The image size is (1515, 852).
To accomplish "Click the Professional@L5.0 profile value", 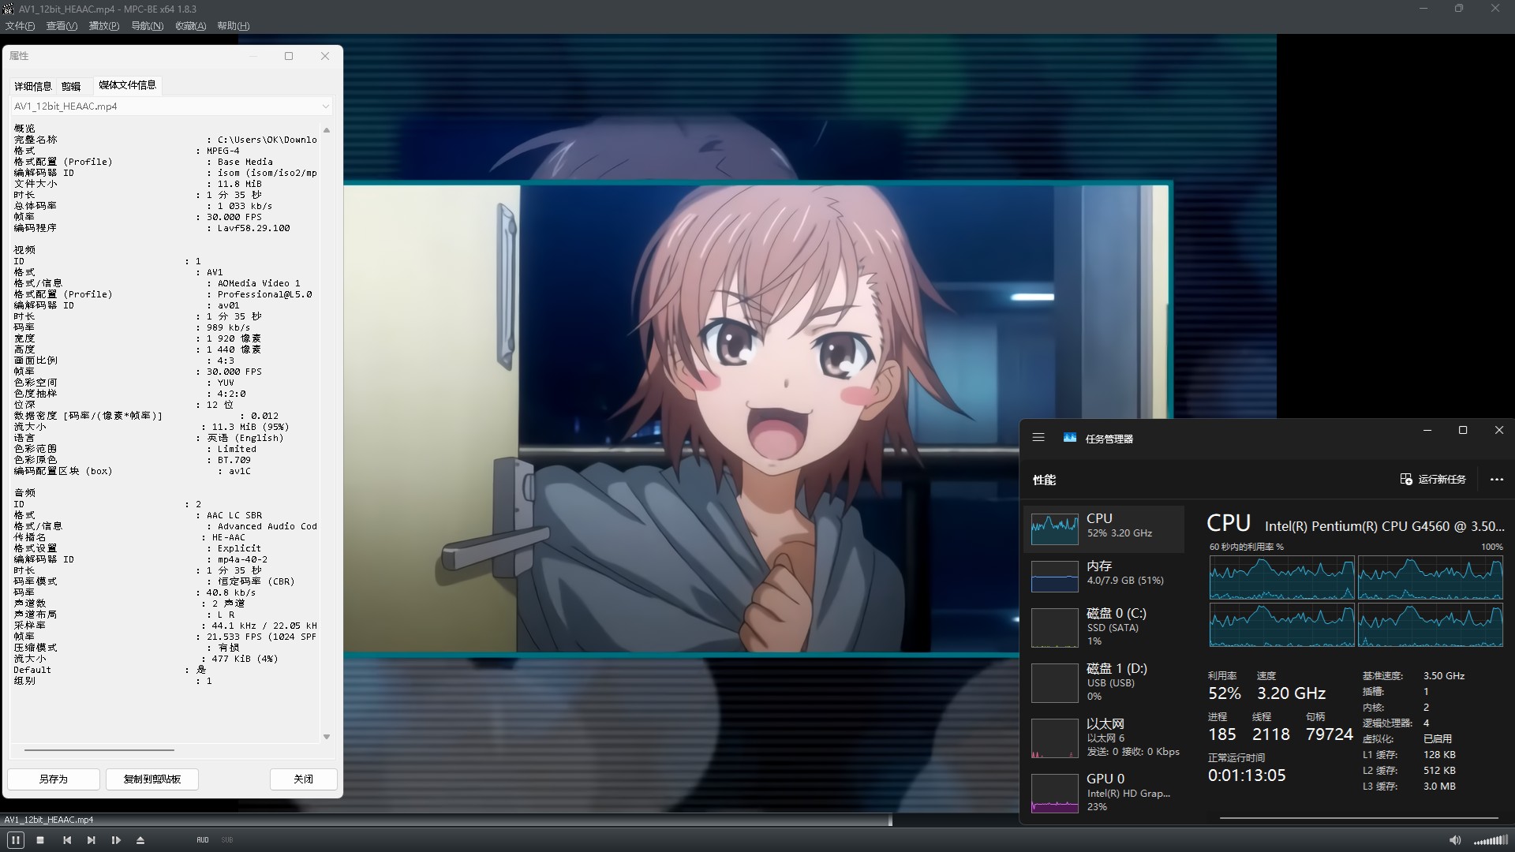I will pos(264,294).
